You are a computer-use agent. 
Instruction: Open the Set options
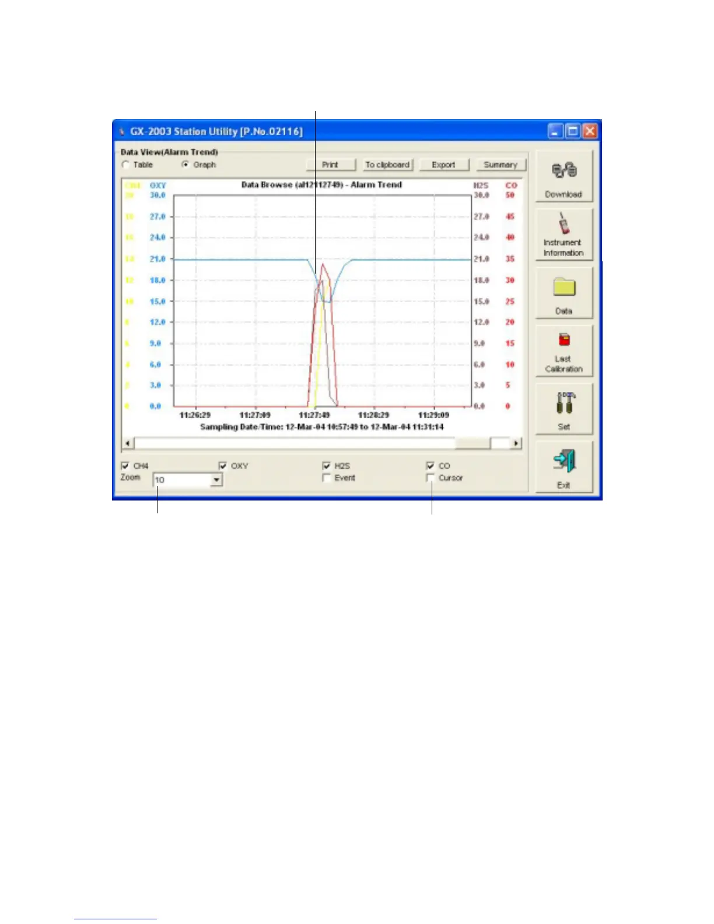tap(563, 409)
